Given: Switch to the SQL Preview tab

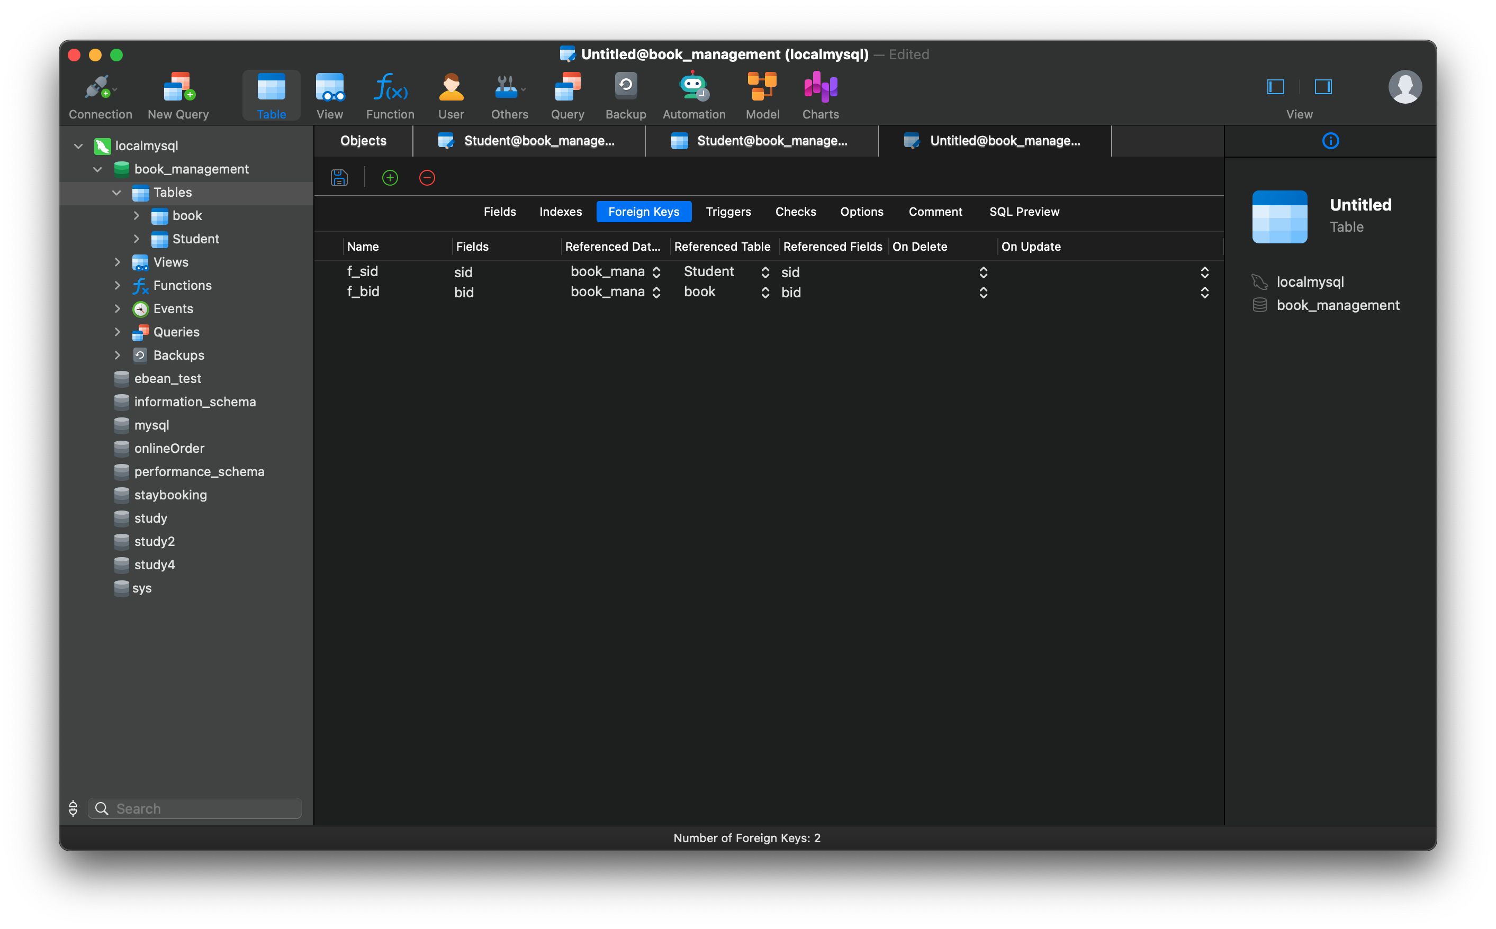Looking at the screenshot, I should 1024,212.
